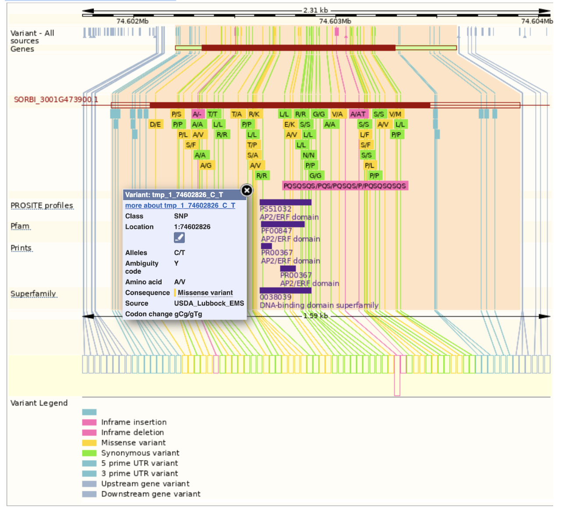Open the PROSITE profiles track link
565x507 pixels.
pos(42,205)
